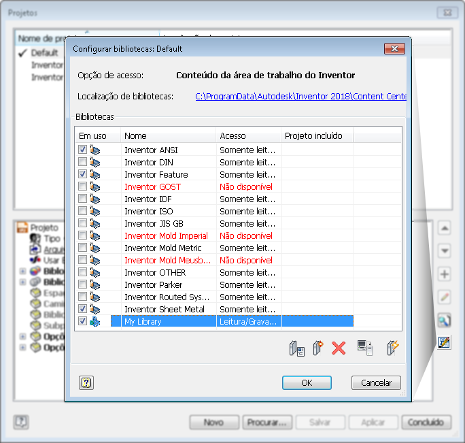Click the OK button
Screen dimensions: 465x443
click(307, 382)
